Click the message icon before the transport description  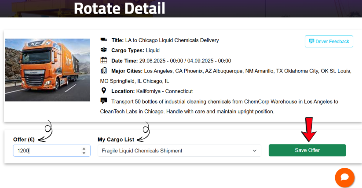[104, 101]
